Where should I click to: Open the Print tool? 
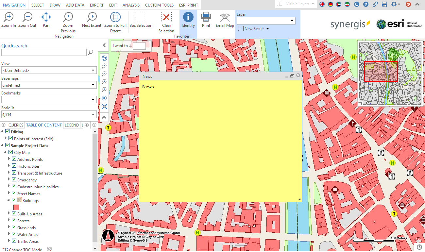coord(206,19)
